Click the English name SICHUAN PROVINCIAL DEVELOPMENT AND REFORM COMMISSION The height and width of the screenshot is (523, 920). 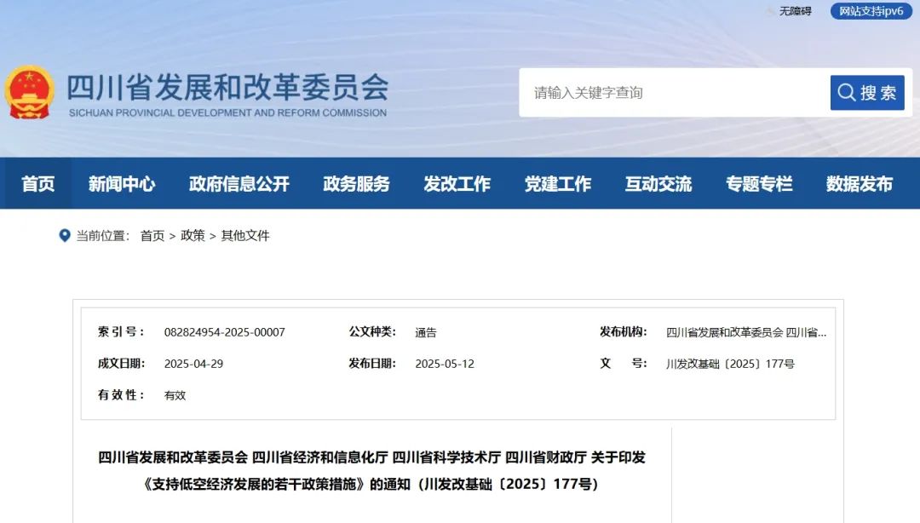point(227,112)
